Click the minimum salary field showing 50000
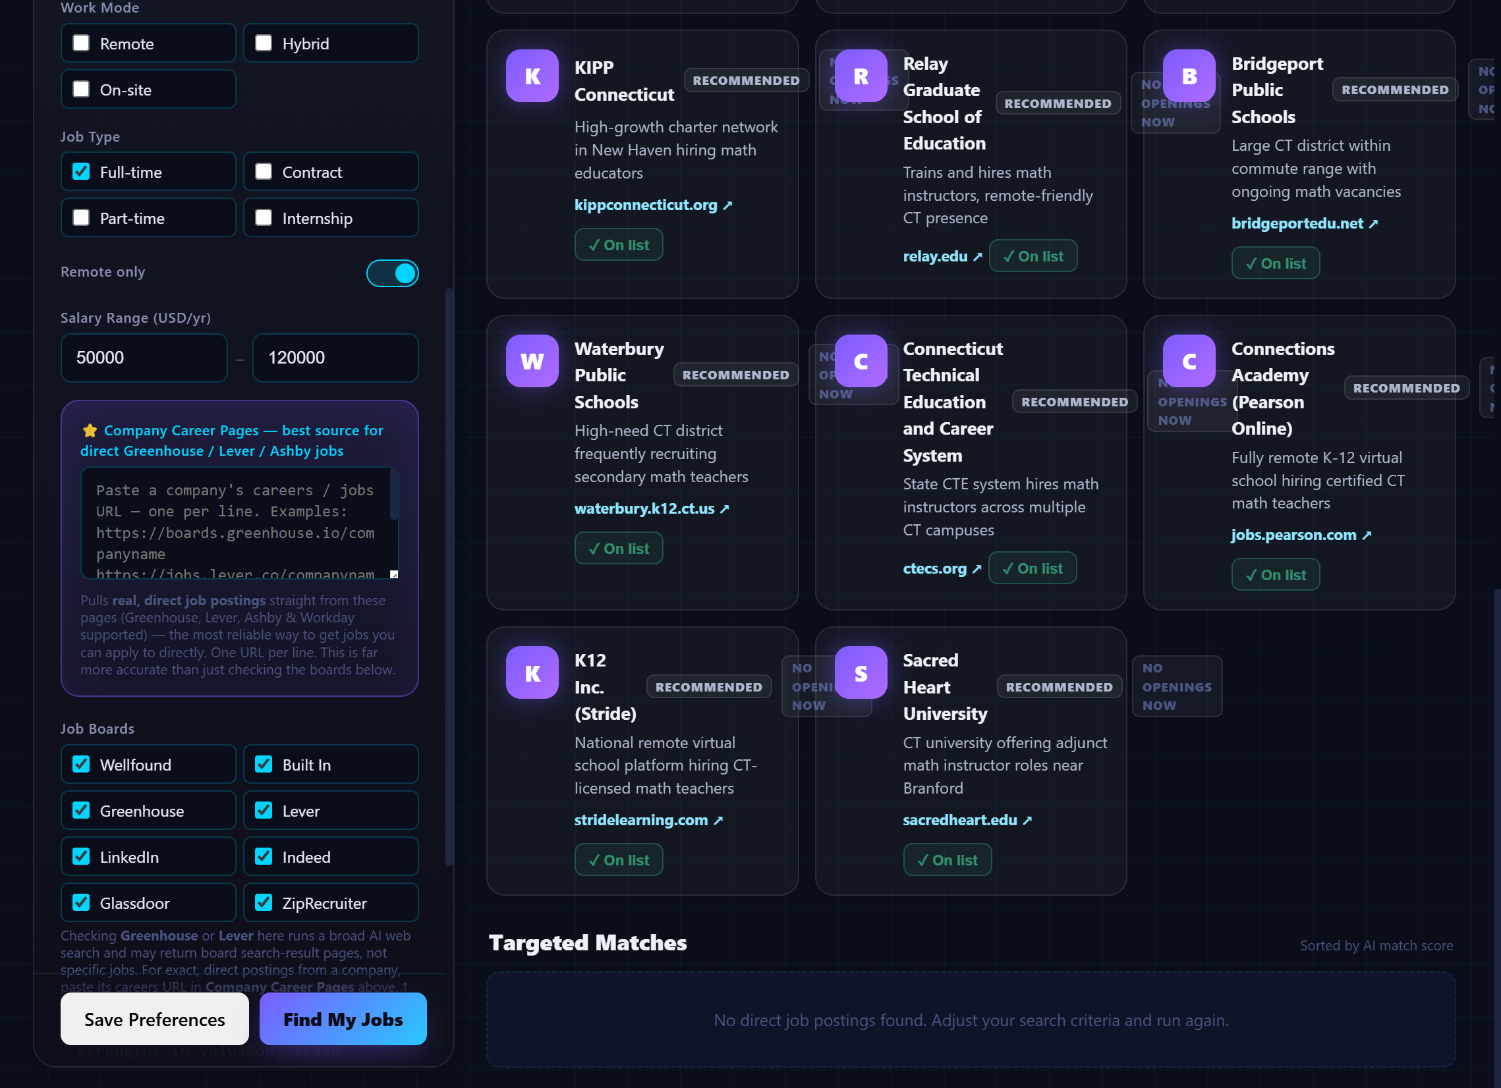The image size is (1501, 1088). (144, 358)
